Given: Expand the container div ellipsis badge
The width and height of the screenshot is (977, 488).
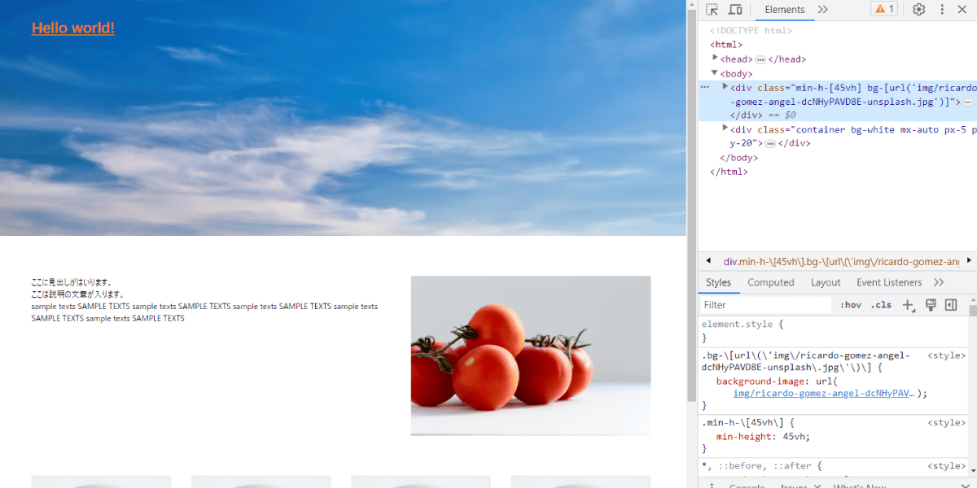Looking at the screenshot, I should [x=770, y=143].
